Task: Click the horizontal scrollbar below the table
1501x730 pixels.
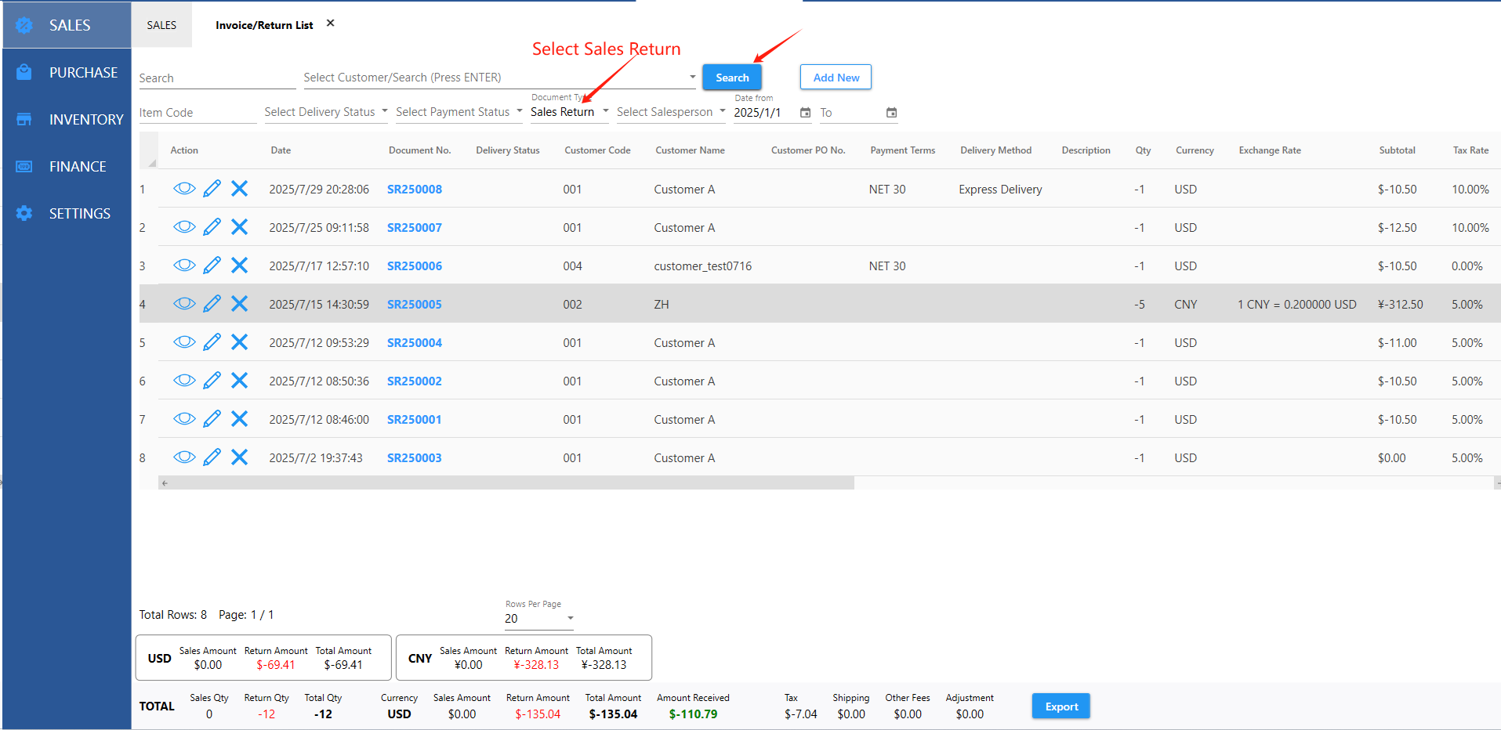Action: click(x=506, y=483)
